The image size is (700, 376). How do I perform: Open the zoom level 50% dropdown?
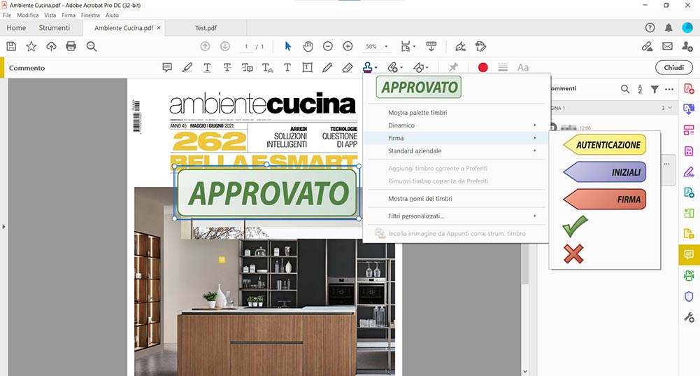(x=378, y=46)
